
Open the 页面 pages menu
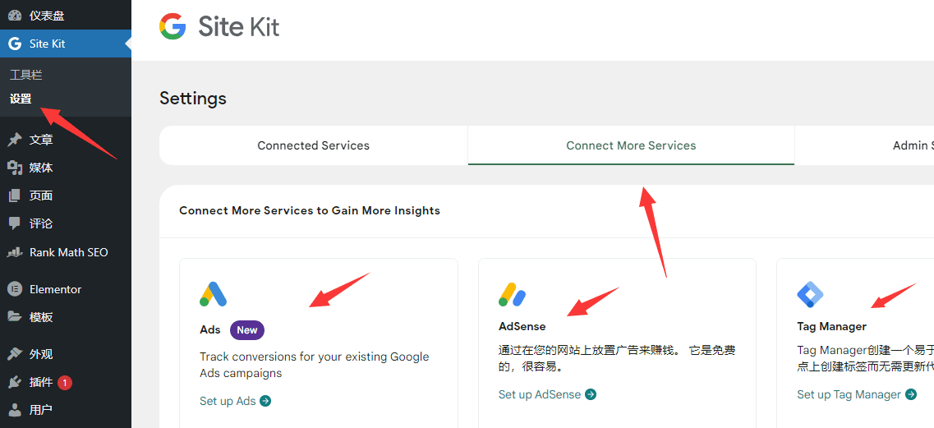[x=66, y=196]
